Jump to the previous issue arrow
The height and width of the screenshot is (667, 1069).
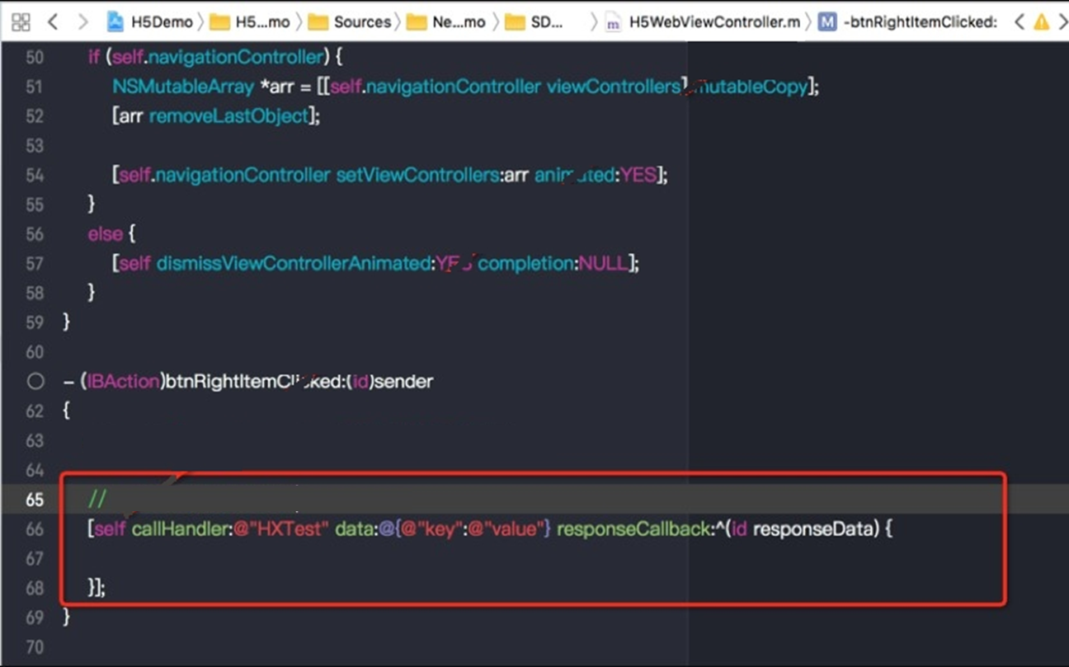(1019, 22)
